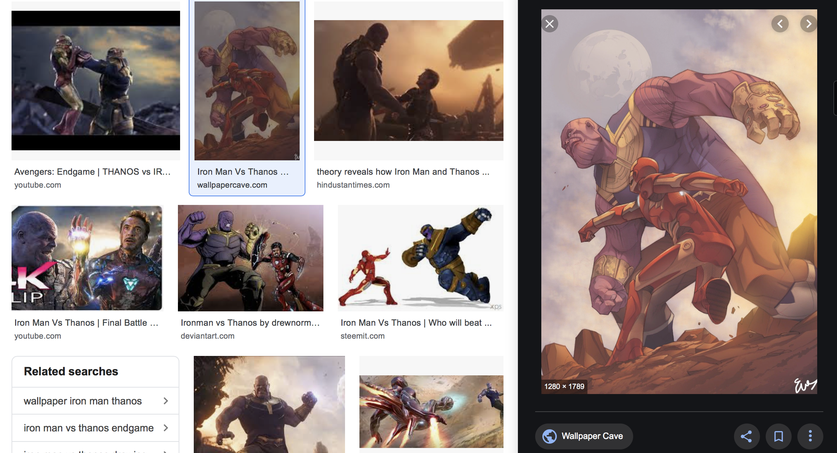Open the large preview Thanos artwork
837x453 pixels.
tap(679, 201)
